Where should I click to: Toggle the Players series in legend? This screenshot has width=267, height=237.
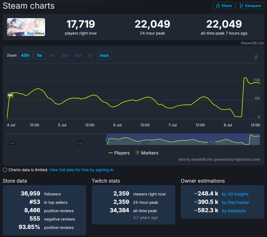pos(119,153)
